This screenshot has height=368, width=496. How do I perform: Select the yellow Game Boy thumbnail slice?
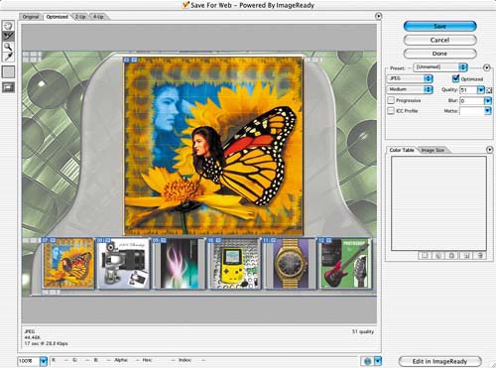pyautogui.click(x=234, y=263)
